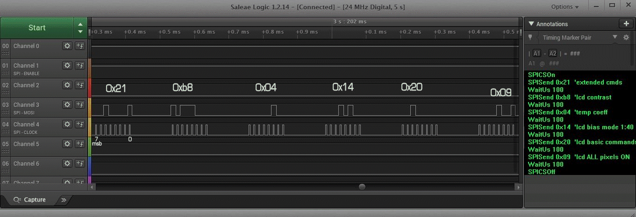Click the 0x21 decoded byte label
Viewport: 636px width, 217px height.
[x=116, y=88]
